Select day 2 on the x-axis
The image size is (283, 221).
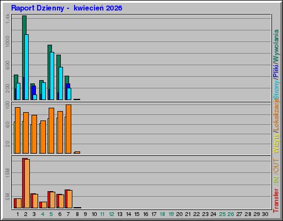coord(25,214)
